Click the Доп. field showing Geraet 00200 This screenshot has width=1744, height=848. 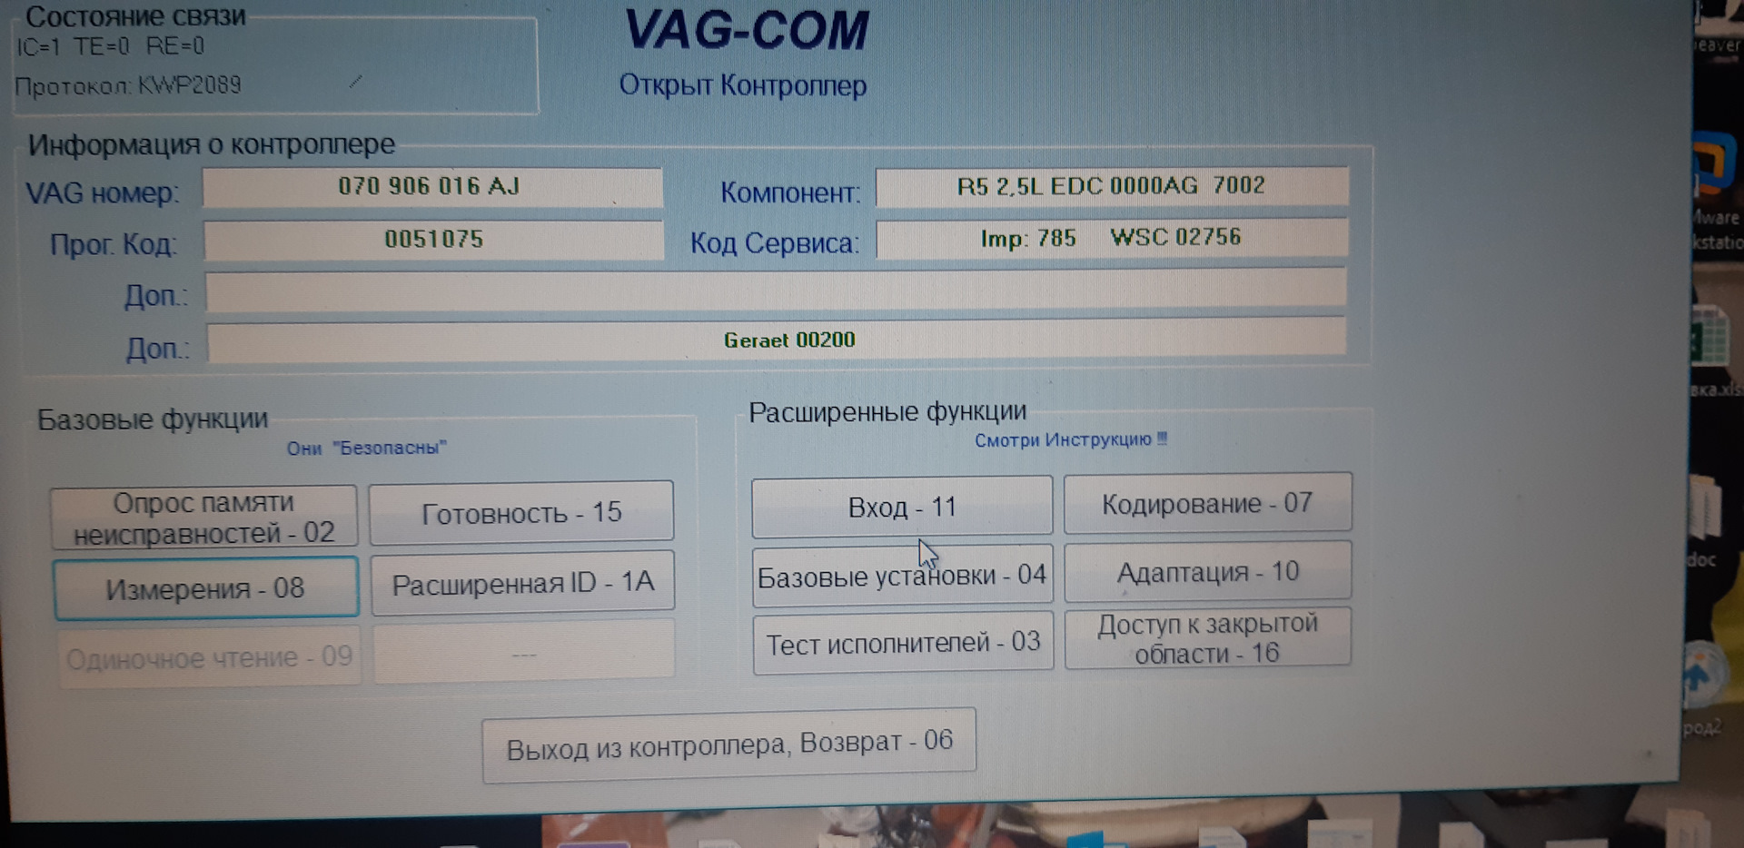[x=777, y=340]
